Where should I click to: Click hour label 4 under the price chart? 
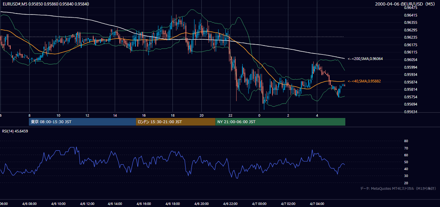[317, 115]
